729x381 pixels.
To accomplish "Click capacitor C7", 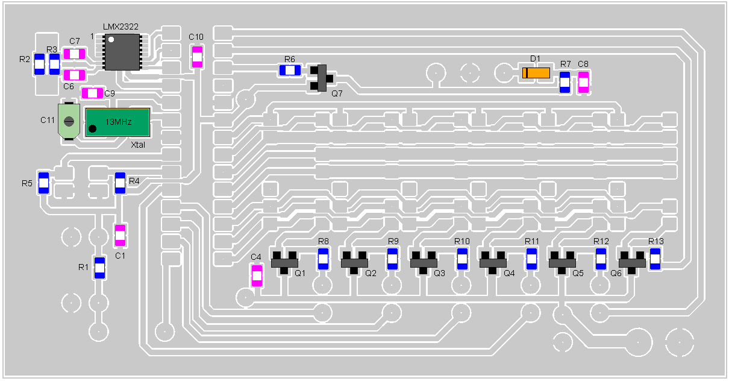I will (74, 54).
